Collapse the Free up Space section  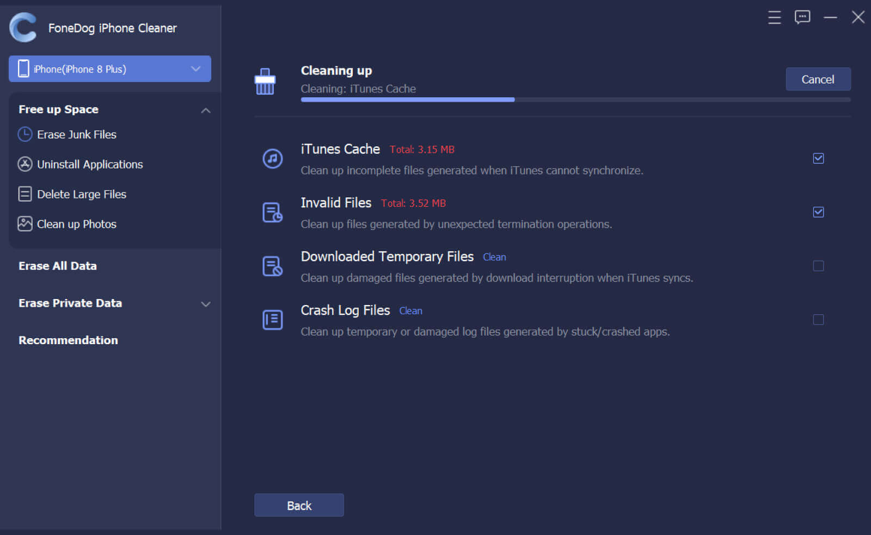click(x=206, y=110)
